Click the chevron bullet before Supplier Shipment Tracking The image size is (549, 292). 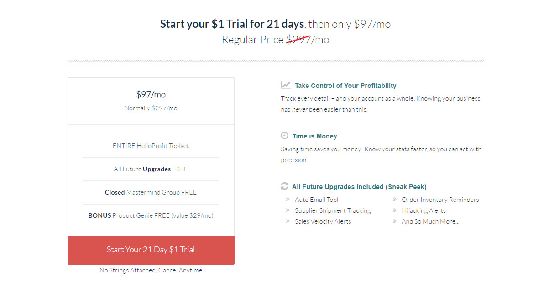288,210
